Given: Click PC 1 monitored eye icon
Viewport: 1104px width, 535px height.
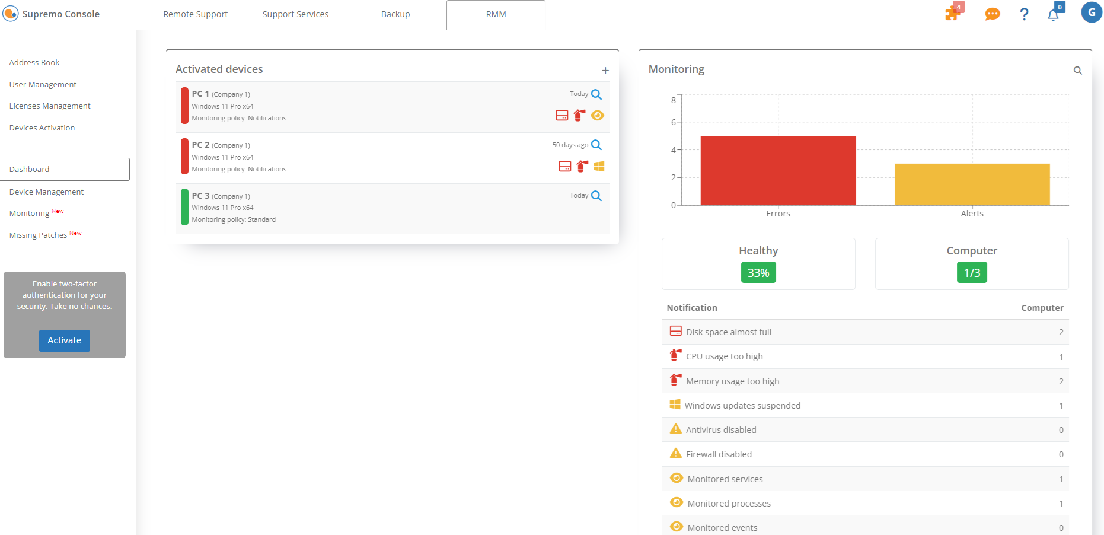Looking at the screenshot, I should [598, 115].
